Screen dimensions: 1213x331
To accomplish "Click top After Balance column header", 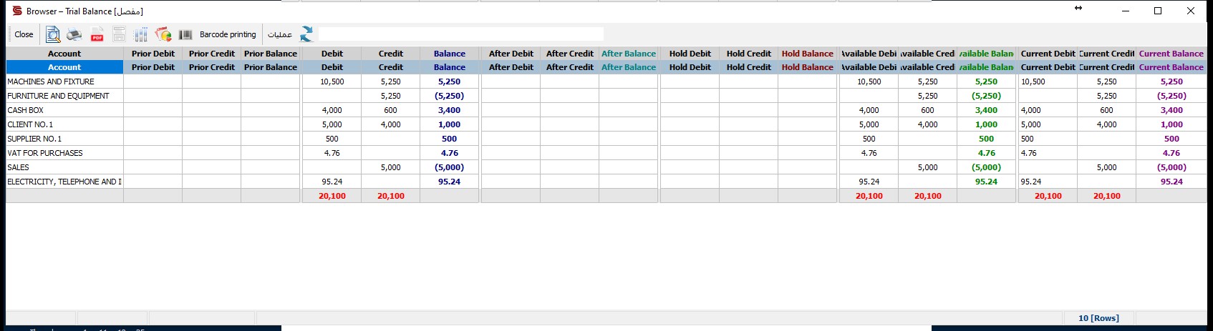I will [x=629, y=54].
